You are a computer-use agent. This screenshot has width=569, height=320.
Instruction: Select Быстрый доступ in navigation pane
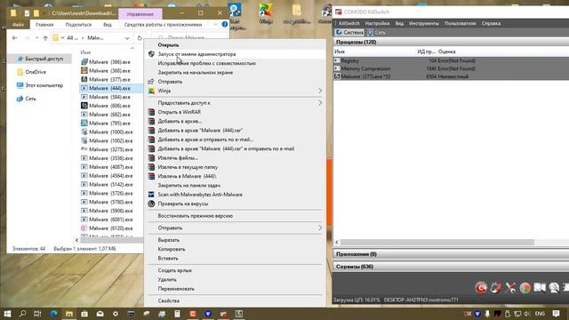(x=40, y=59)
